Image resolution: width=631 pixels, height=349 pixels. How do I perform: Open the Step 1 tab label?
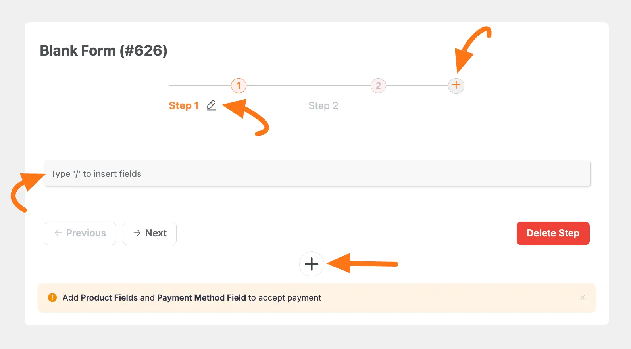click(x=184, y=106)
